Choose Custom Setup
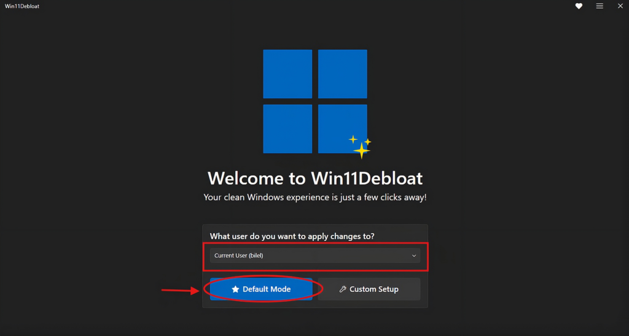The height and width of the screenshot is (336, 629). pos(369,289)
